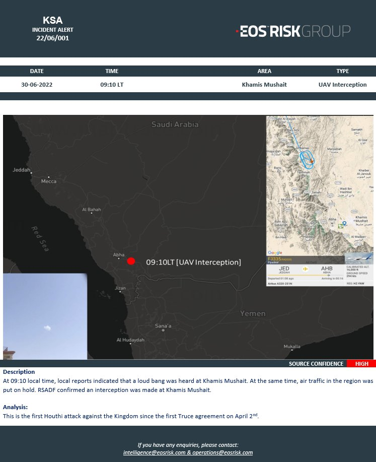Click the EOS Risk Group logo
376x462 pixels.
click(x=293, y=31)
